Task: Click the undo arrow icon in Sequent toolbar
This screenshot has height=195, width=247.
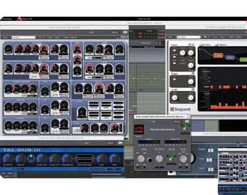Action: [205, 37]
